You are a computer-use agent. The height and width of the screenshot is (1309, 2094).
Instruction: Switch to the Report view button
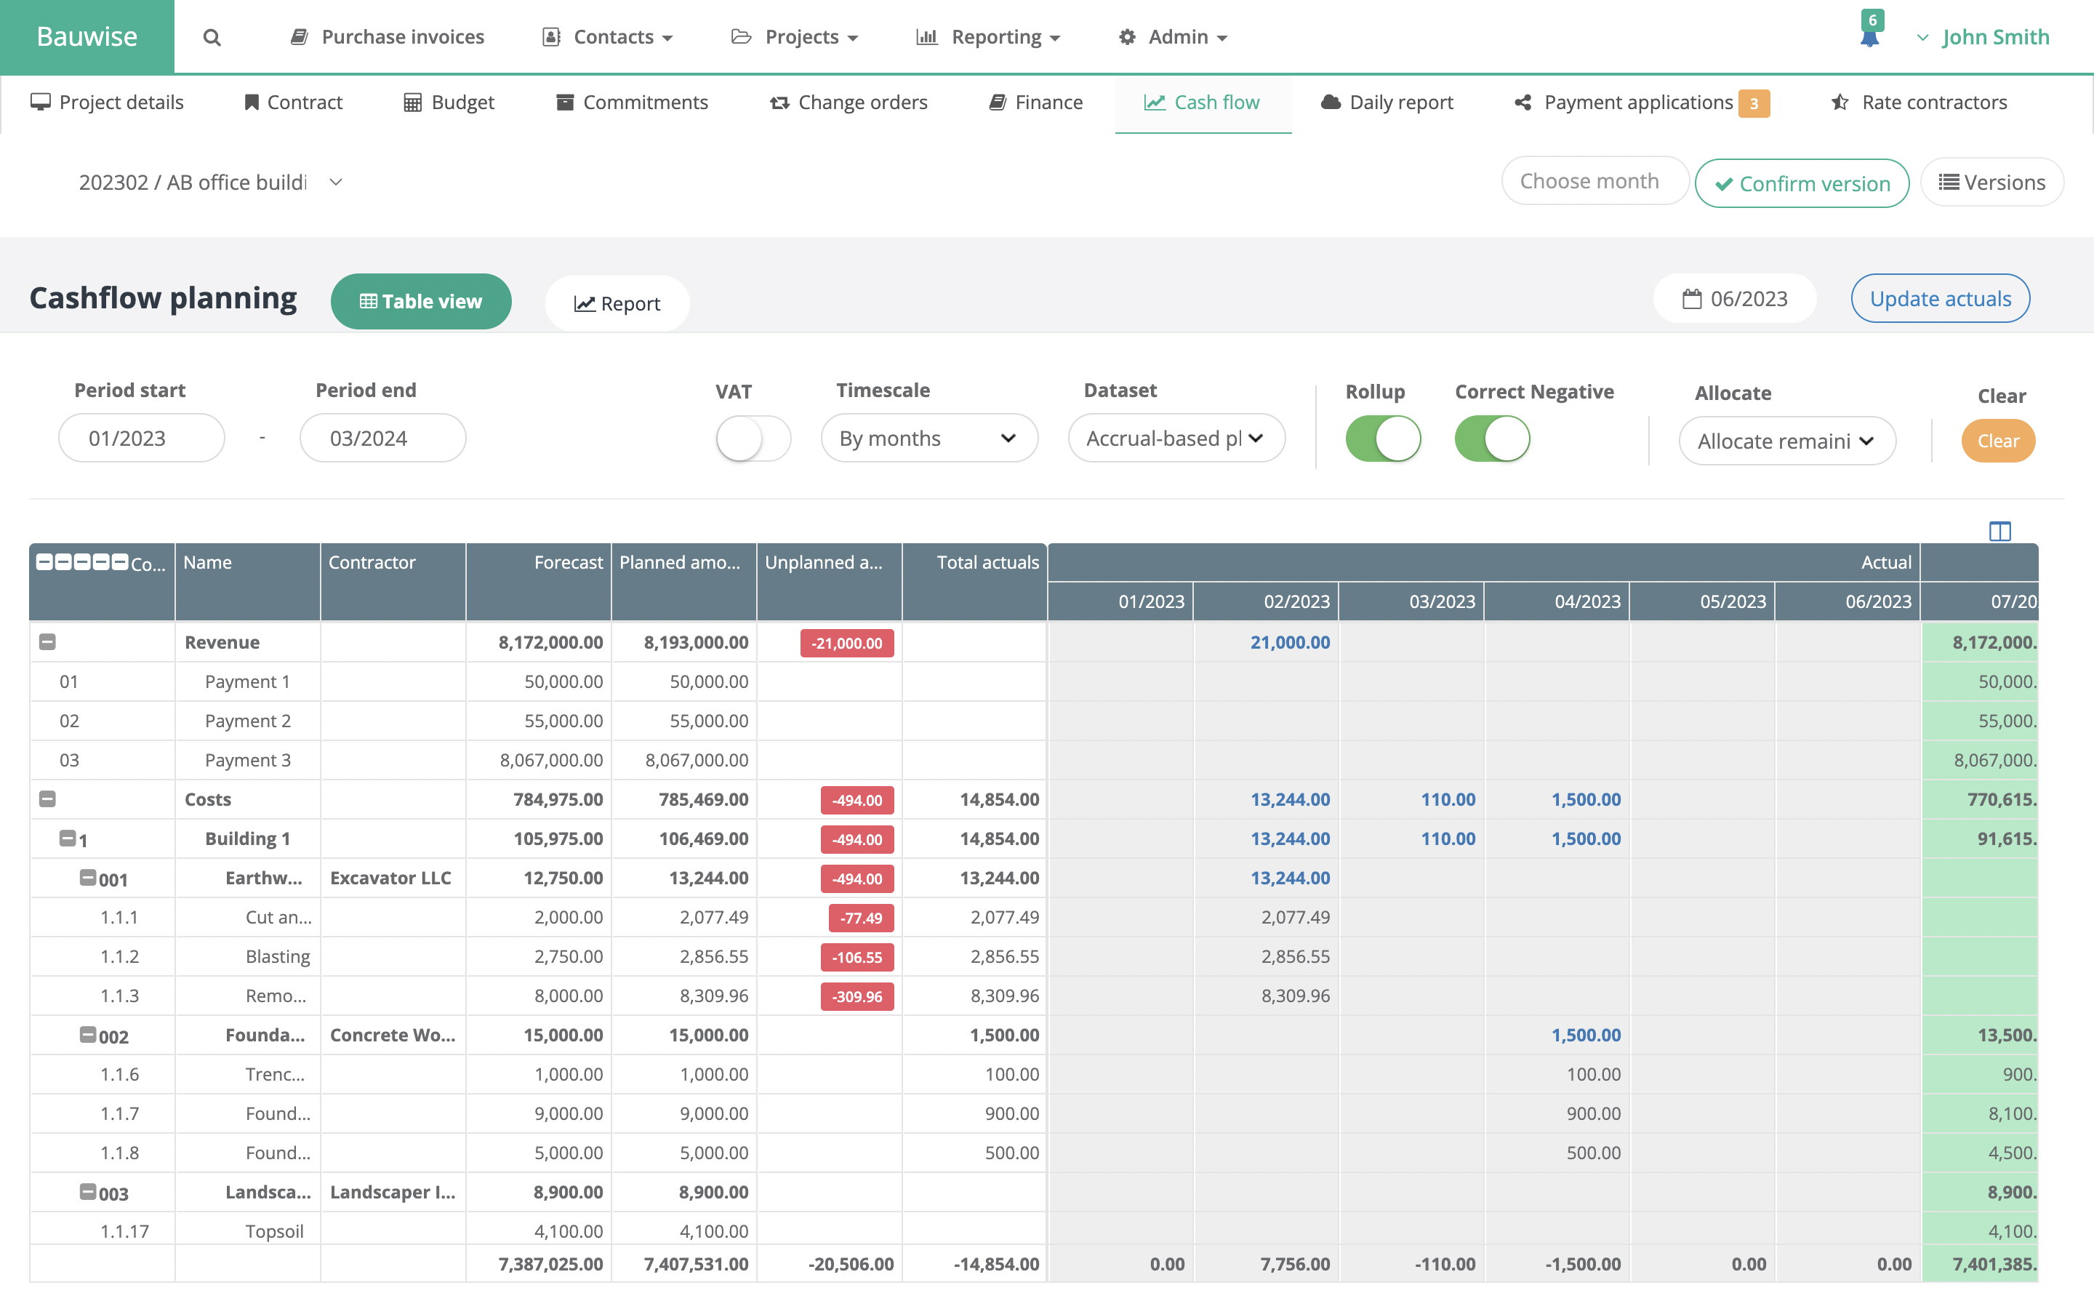tap(617, 303)
